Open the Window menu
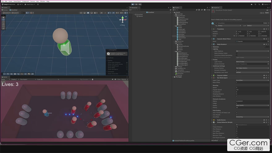The width and height of the screenshot is (272, 153). (x=43, y=1)
